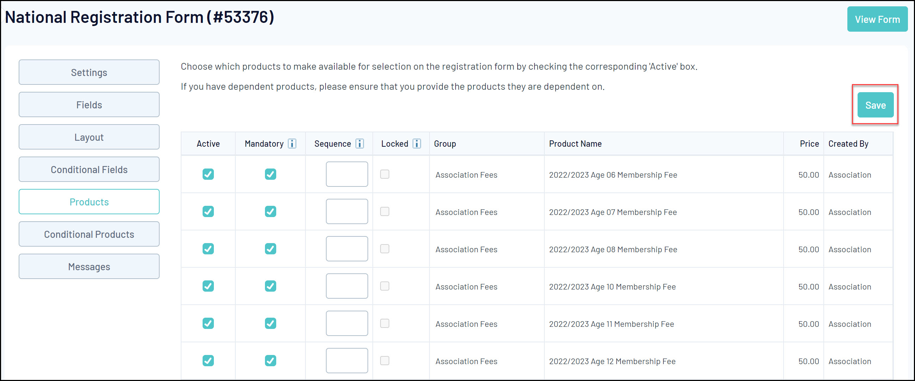The height and width of the screenshot is (381, 915).
Task: Select the highlighted Products tab
Action: (x=89, y=202)
